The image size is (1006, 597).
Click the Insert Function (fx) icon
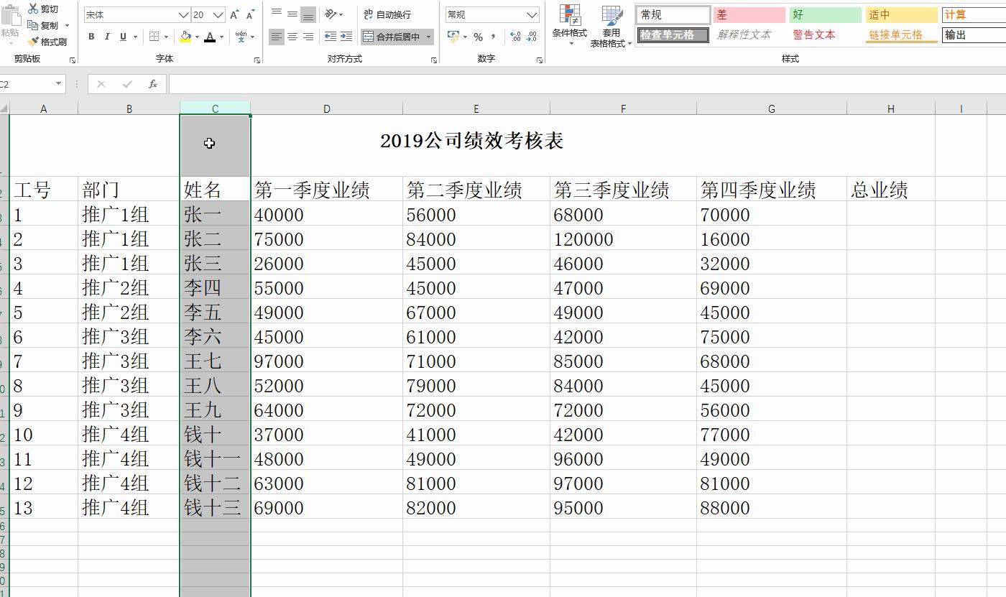pyautogui.click(x=153, y=84)
